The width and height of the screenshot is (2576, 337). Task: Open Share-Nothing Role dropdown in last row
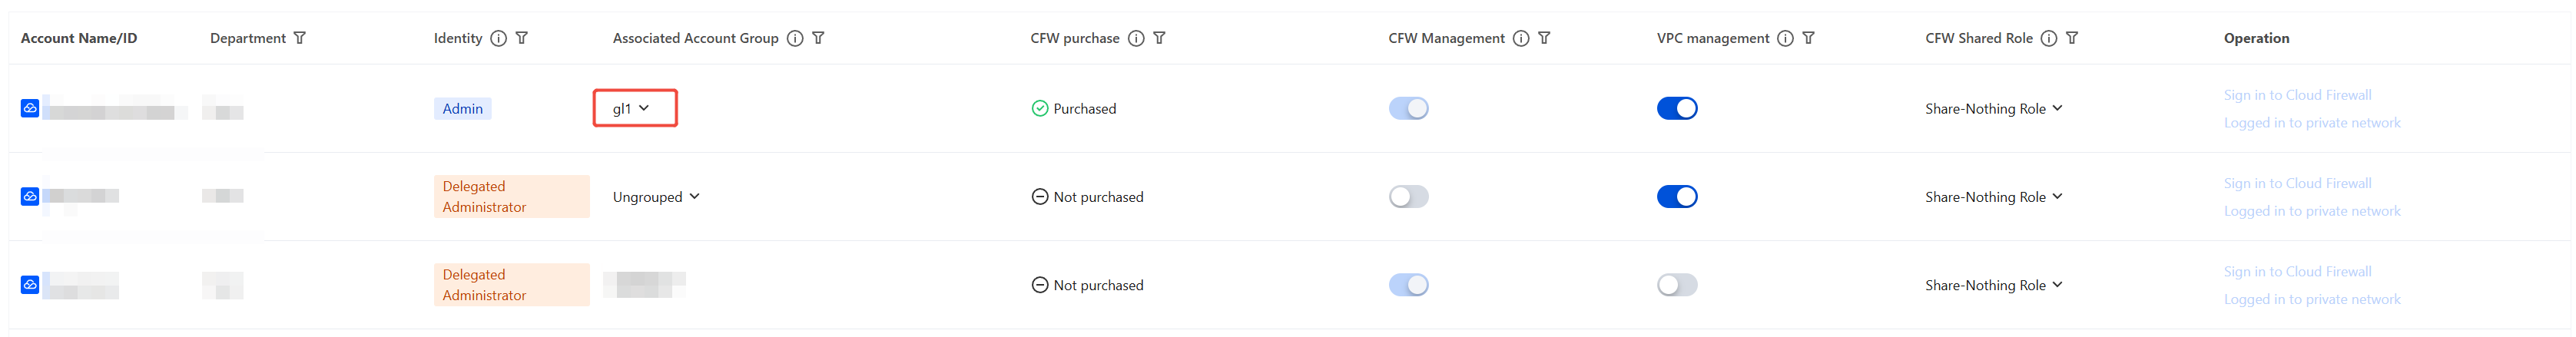tap(1993, 285)
